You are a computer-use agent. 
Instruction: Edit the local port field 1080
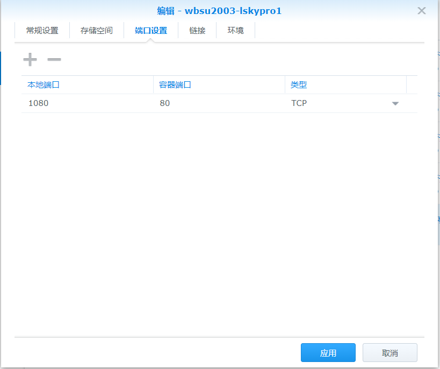pyautogui.click(x=39, y=103)
